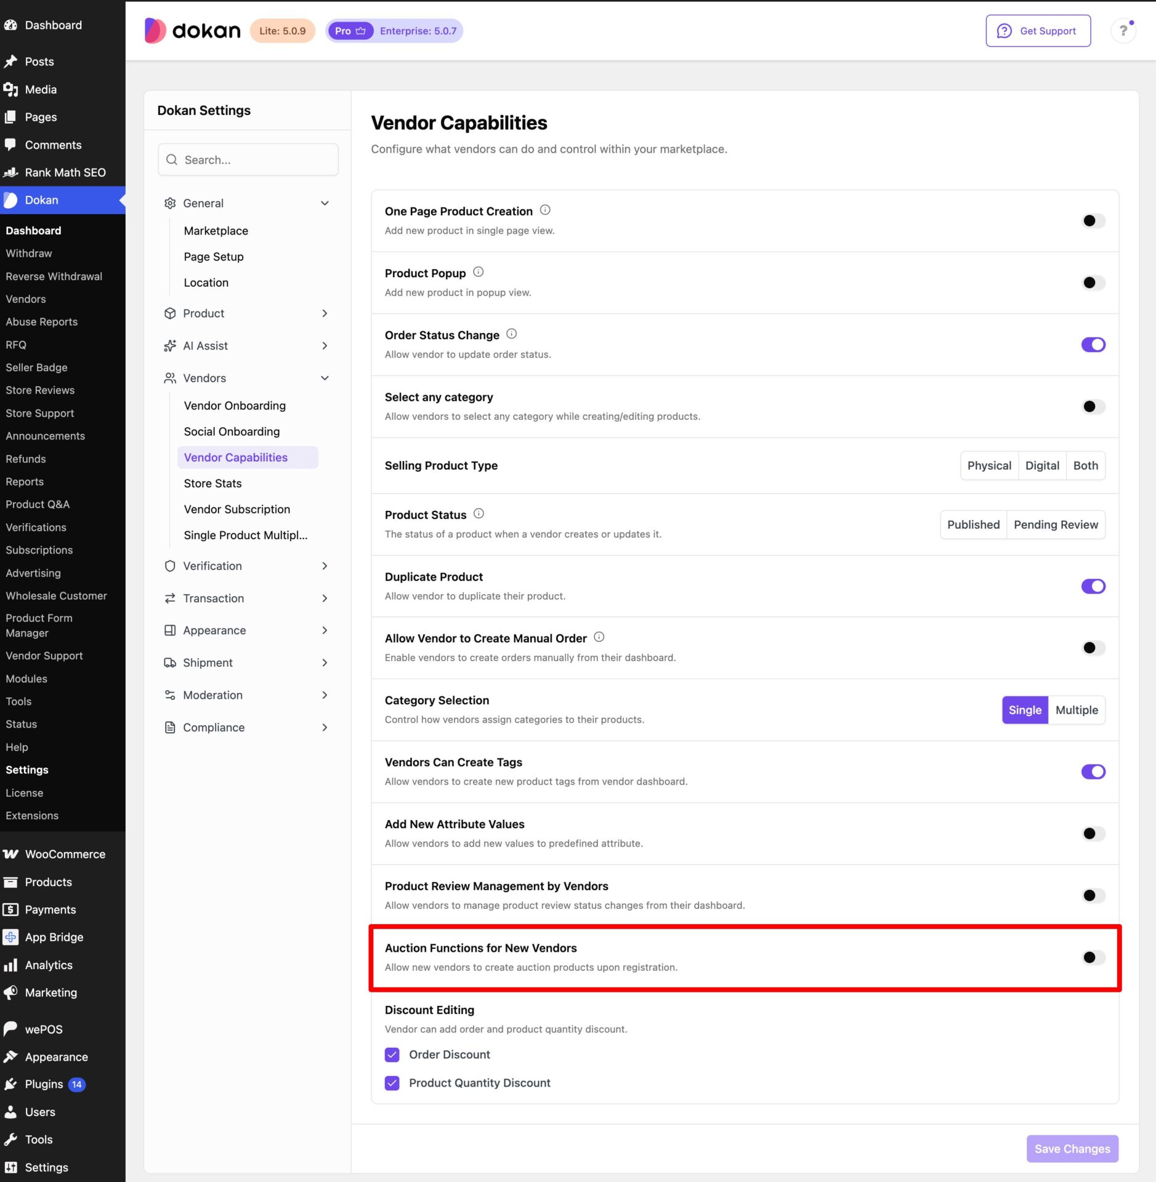Click info icon beside One Page Product Creation

click(545, 210)
